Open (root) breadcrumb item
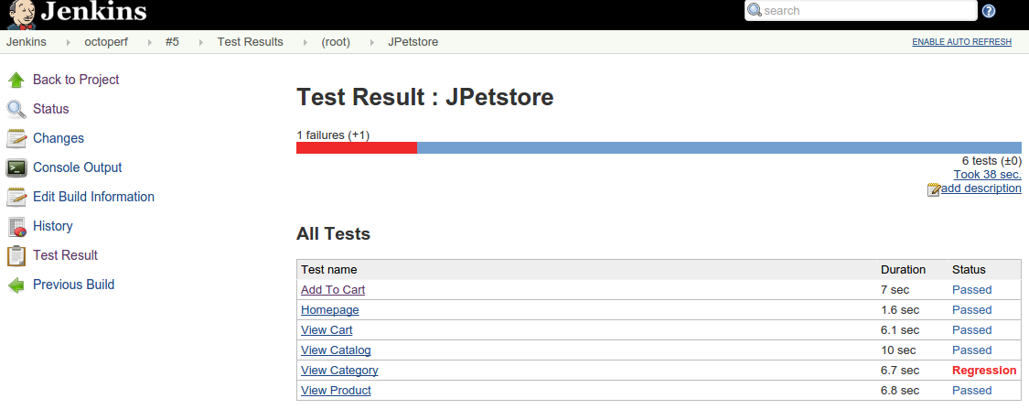1029x409 pixels. (x=336, y=42)
